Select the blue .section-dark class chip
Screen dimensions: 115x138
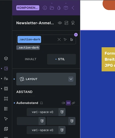(29, 39)
